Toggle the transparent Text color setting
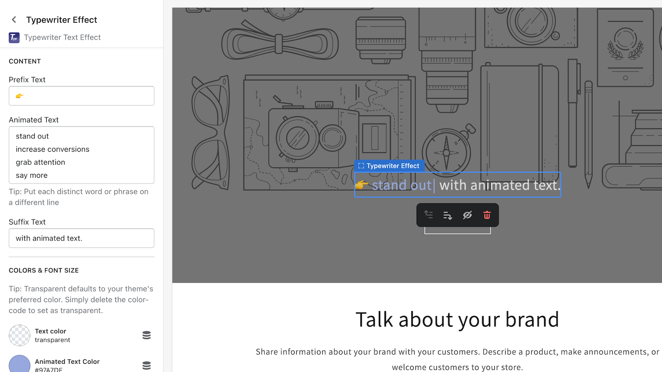The height and width of the screenshot is (372, 662). tap(19, 335)
